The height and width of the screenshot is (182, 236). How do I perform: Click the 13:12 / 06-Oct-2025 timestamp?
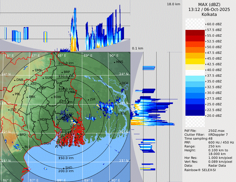209,9
